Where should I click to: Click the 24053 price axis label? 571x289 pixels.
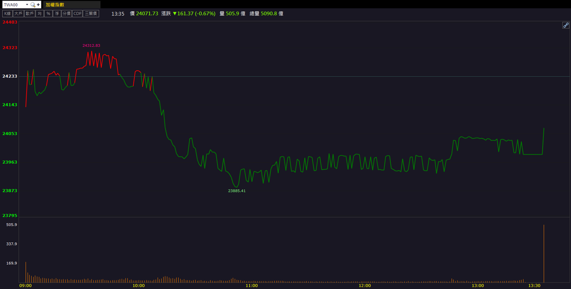pyautogui.click(x=10, y=134)
